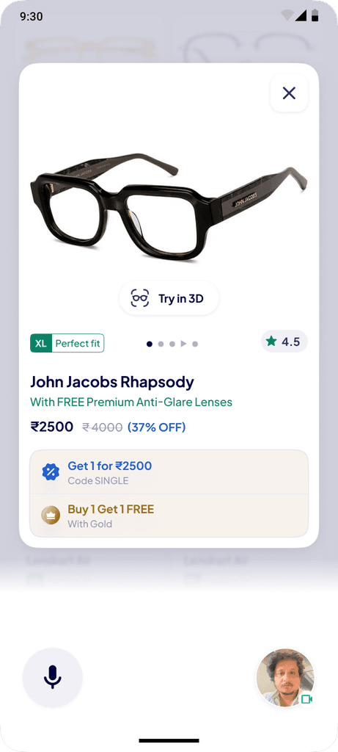Tap the XL Perfect fit badge
Screen dimensions: 338x752
(x=67, y=344)
